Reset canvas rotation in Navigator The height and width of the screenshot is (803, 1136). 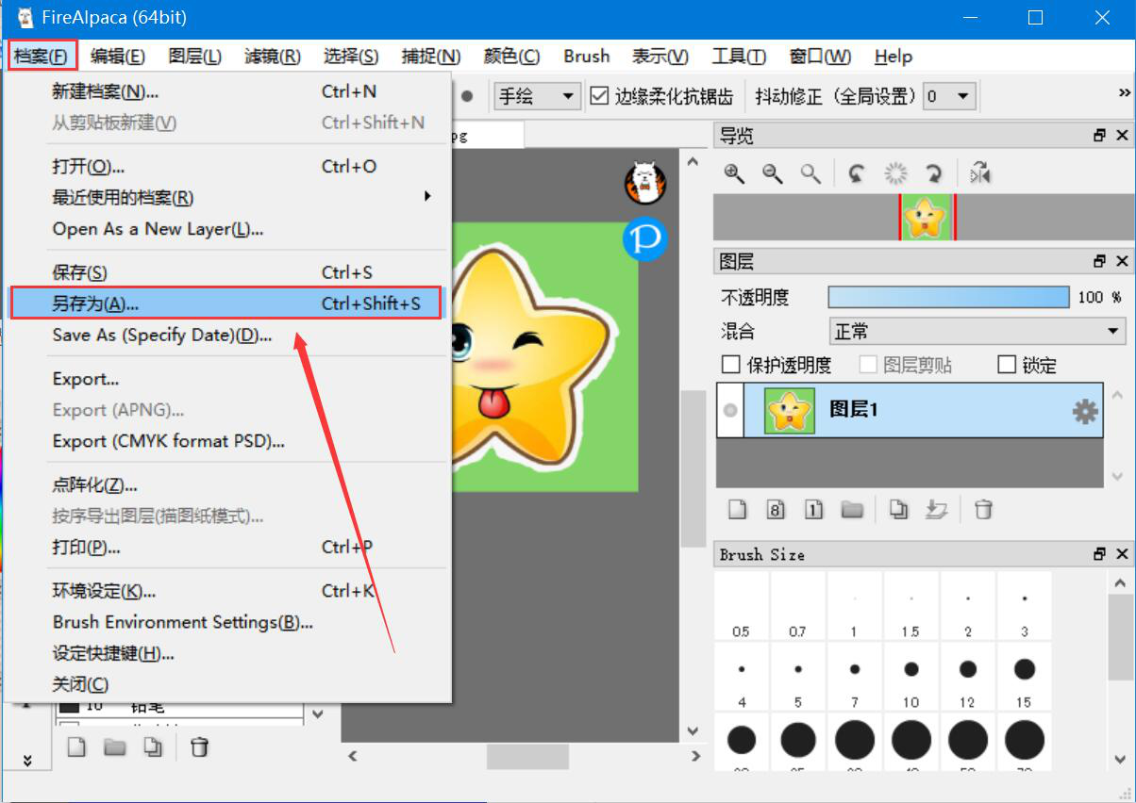coord(894,173)
